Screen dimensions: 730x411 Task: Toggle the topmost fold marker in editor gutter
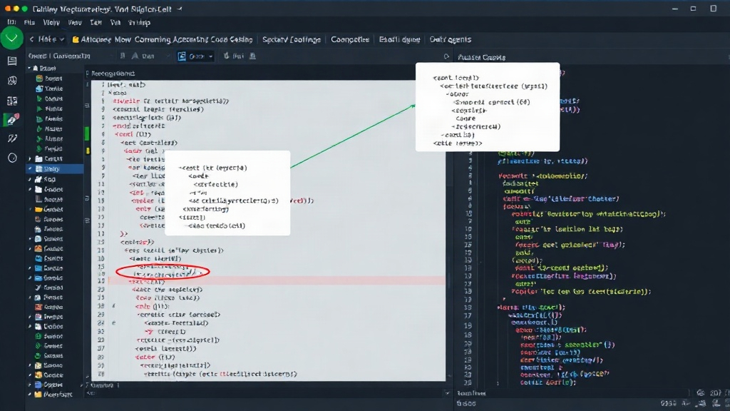point(87,106)
